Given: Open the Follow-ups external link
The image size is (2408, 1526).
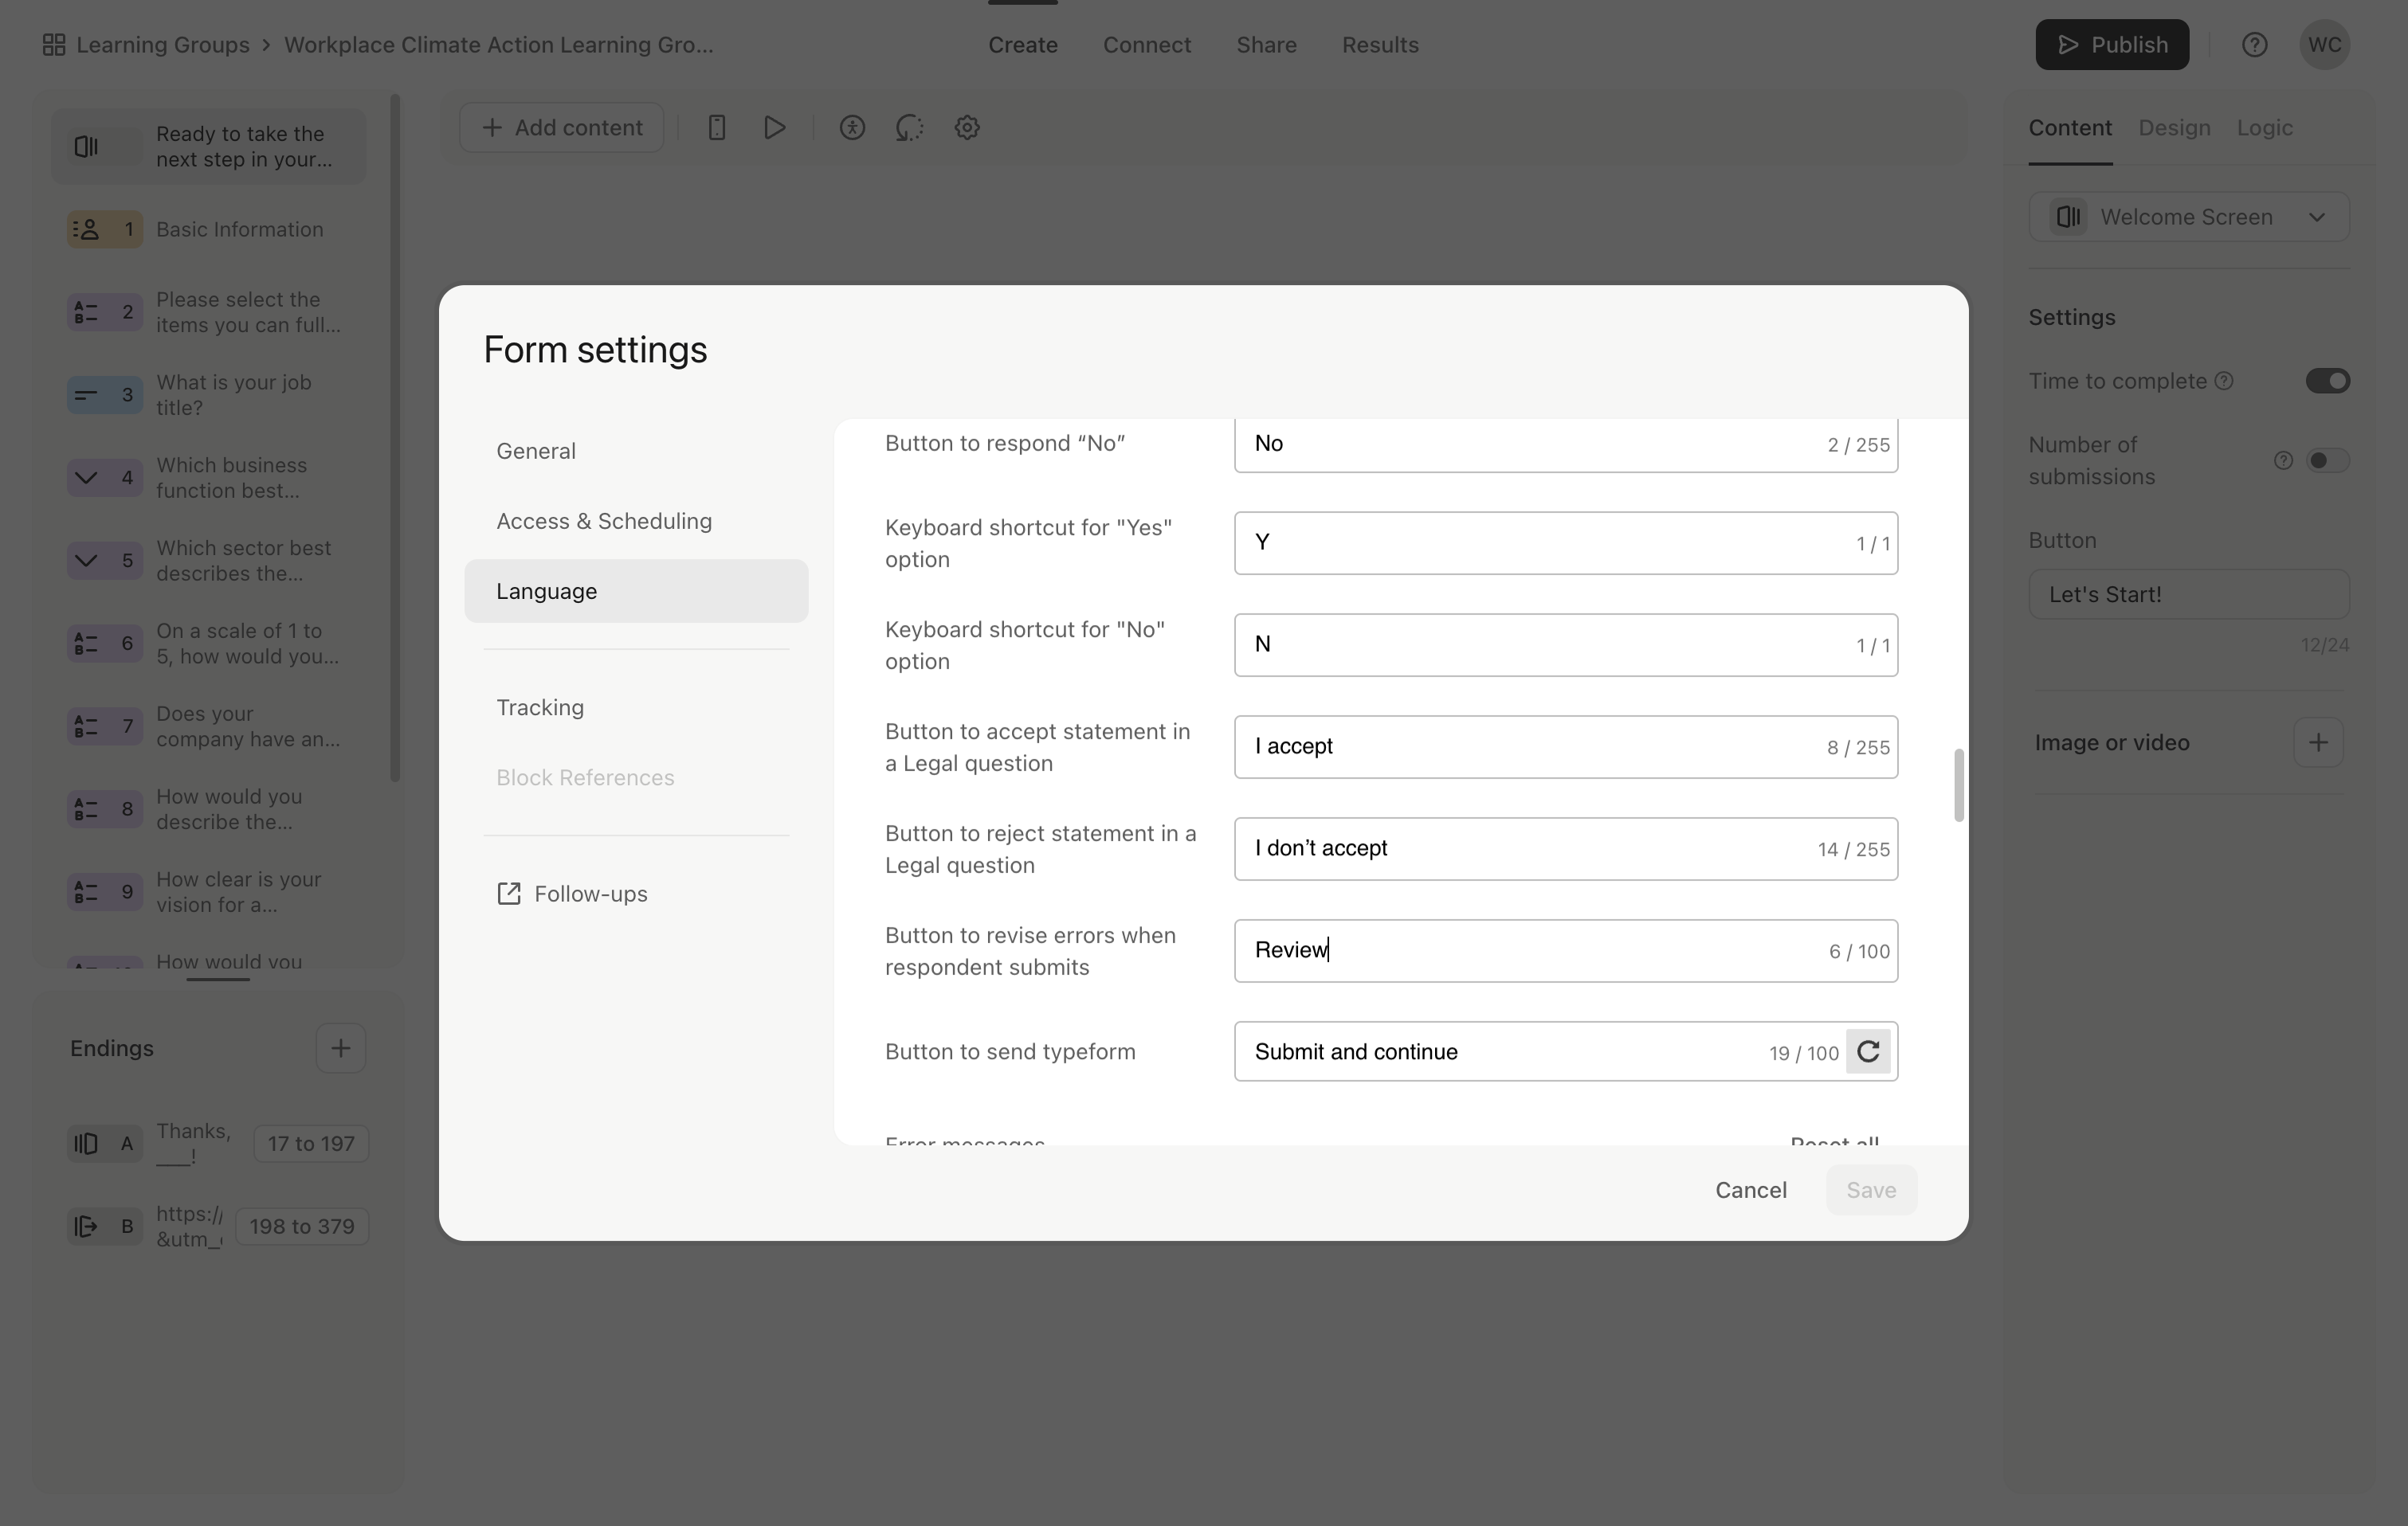Looking at the screenshot, I should click(x=572, y=894).
